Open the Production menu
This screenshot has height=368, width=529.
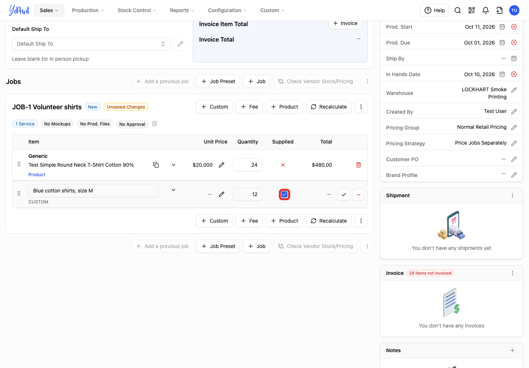tap(88, 10)
